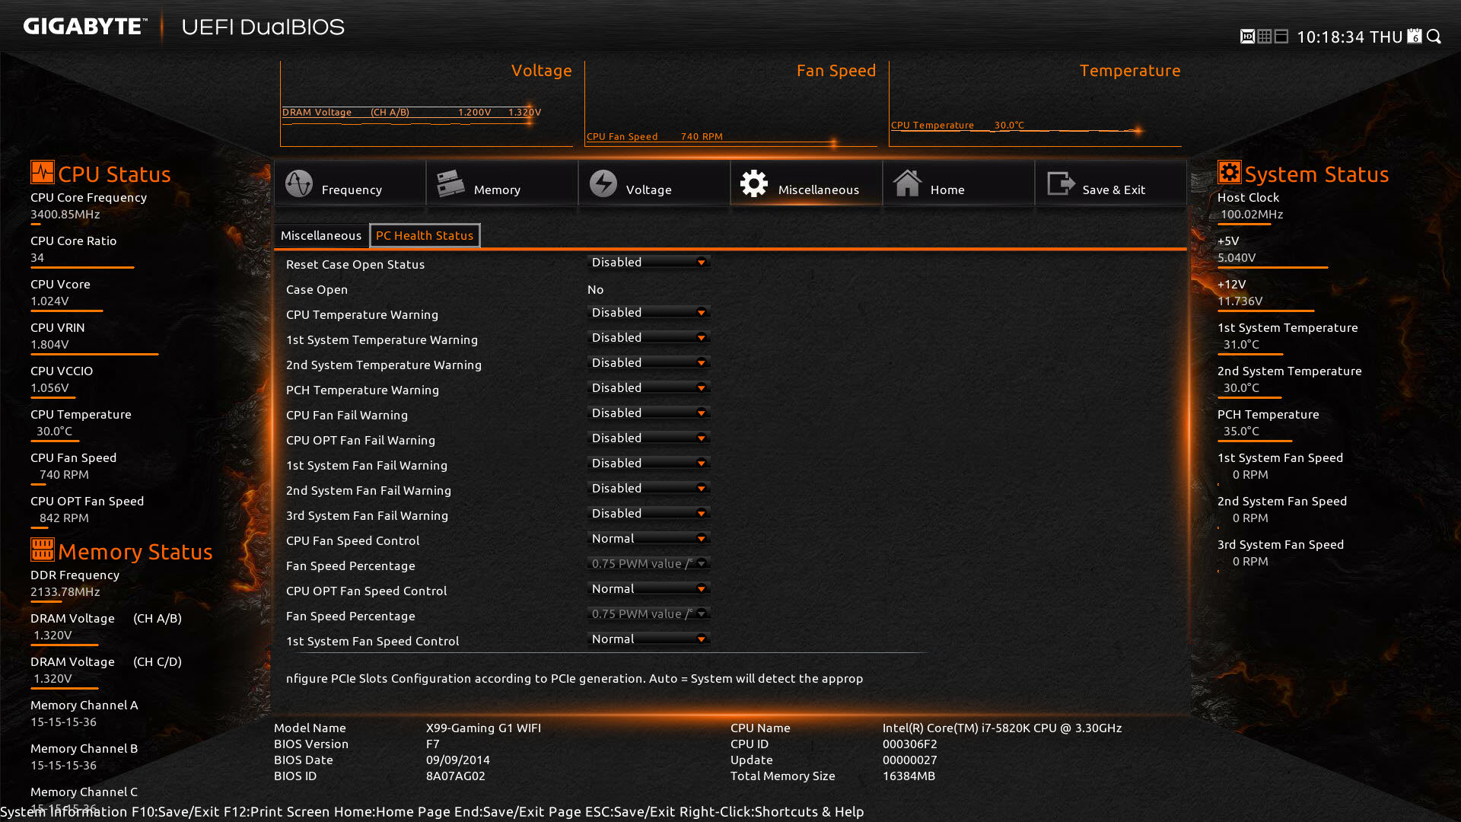This screenshot has height=822, width=1461.
Task: Select the 'CPU Temperature Warning' label
Action: point(362,314)
